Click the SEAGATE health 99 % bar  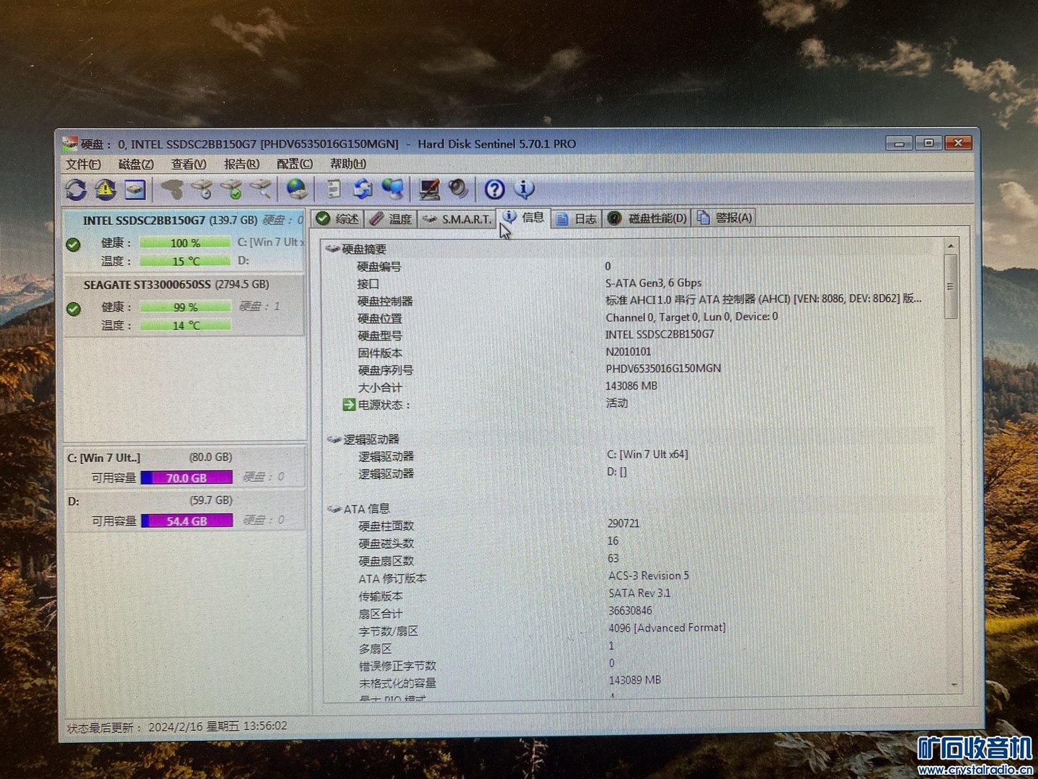[185, 307]
